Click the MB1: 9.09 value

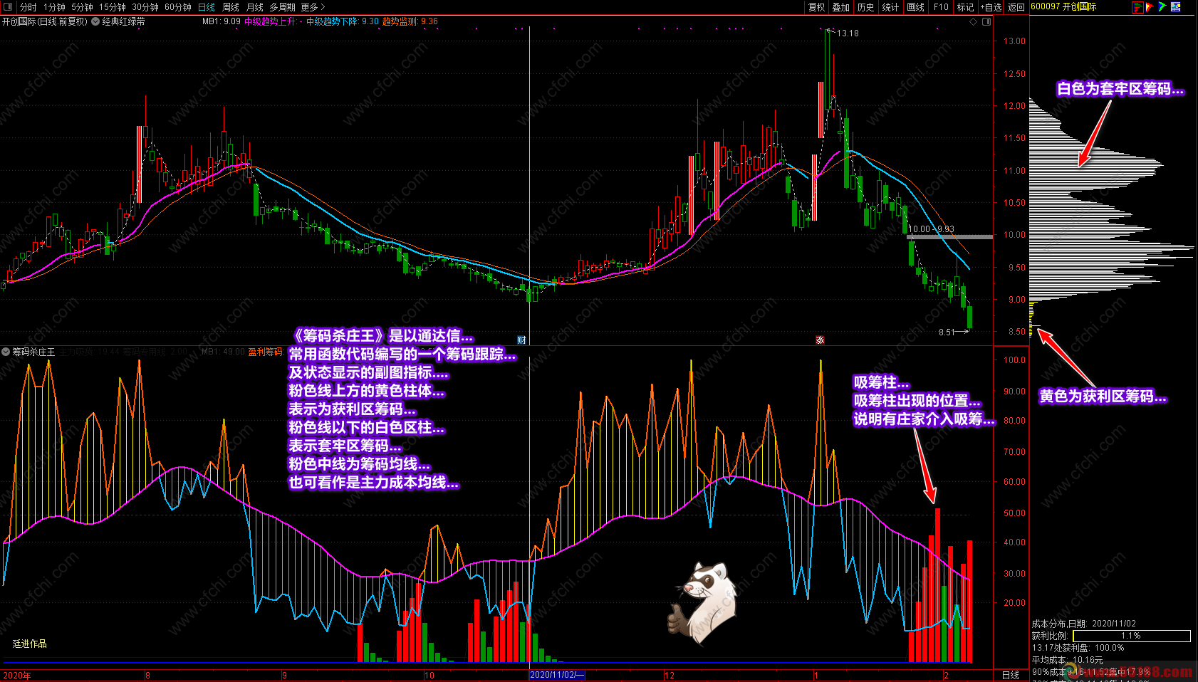[x=222, y=21]
